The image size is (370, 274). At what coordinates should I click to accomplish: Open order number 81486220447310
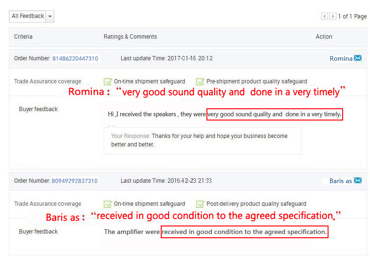[x=75, y=58]
